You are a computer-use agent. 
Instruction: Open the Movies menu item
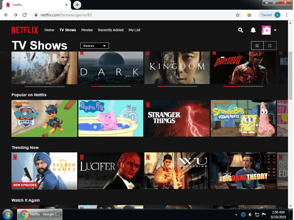(87, 30)
